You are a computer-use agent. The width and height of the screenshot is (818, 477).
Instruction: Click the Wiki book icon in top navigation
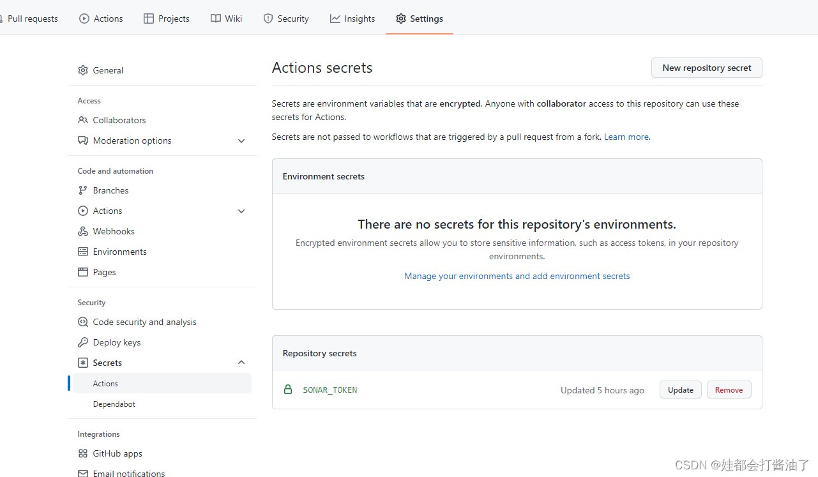(x=216, y=19)
